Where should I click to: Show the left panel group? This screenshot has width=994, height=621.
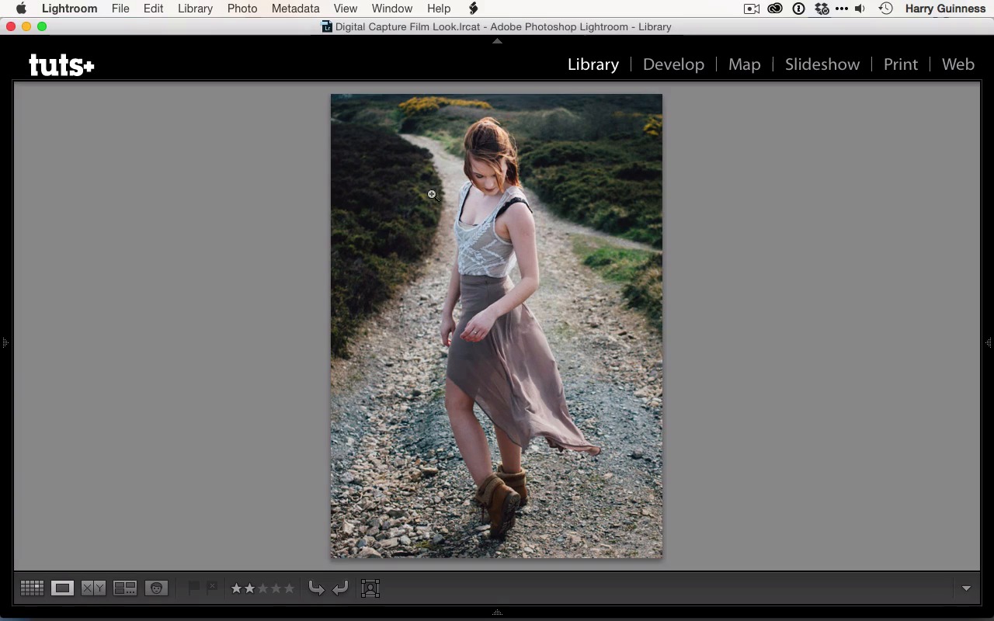click(5, 342)
